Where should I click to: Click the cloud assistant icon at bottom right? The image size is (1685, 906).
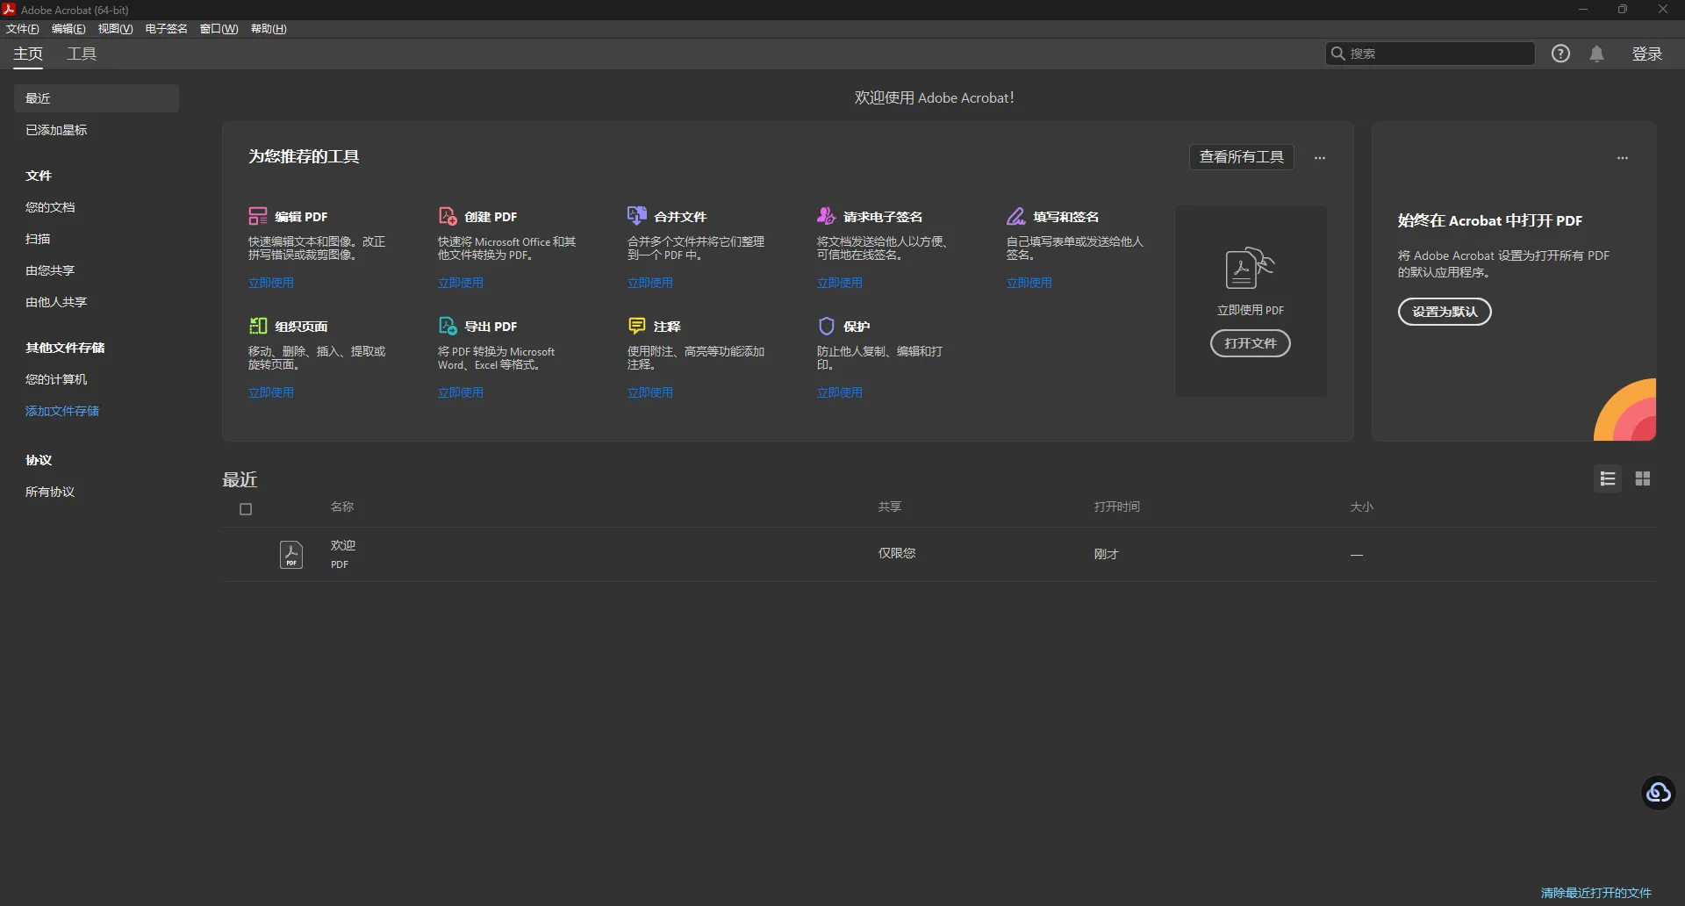1658,793
